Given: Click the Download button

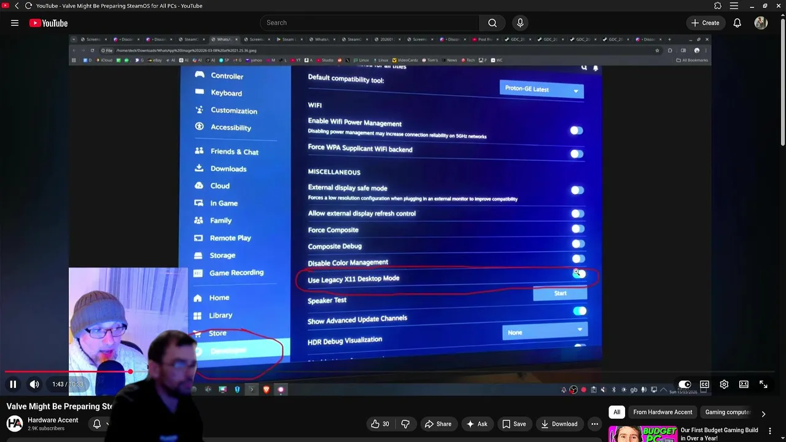Looking at the screenshot, I should (559, 424).
